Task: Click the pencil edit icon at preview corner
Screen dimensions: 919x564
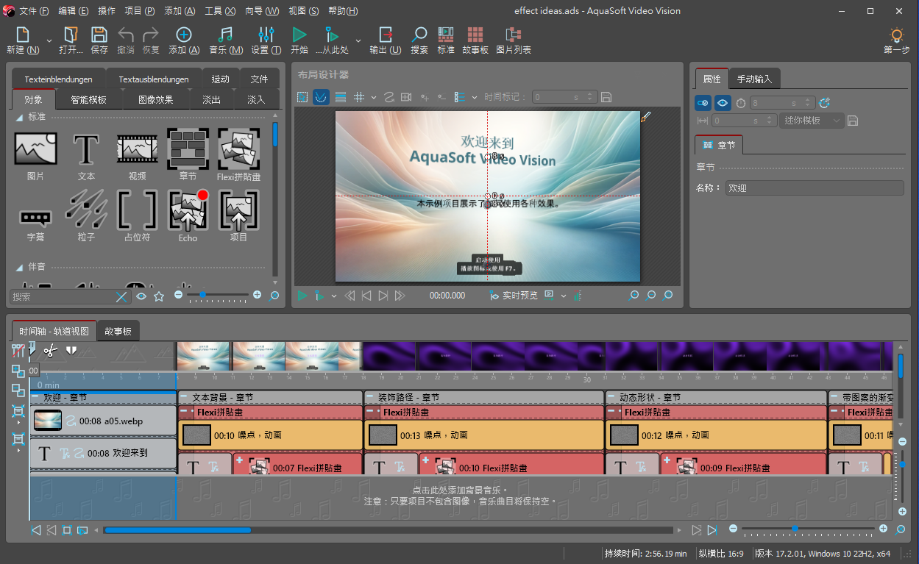Action: click(646, 116)
